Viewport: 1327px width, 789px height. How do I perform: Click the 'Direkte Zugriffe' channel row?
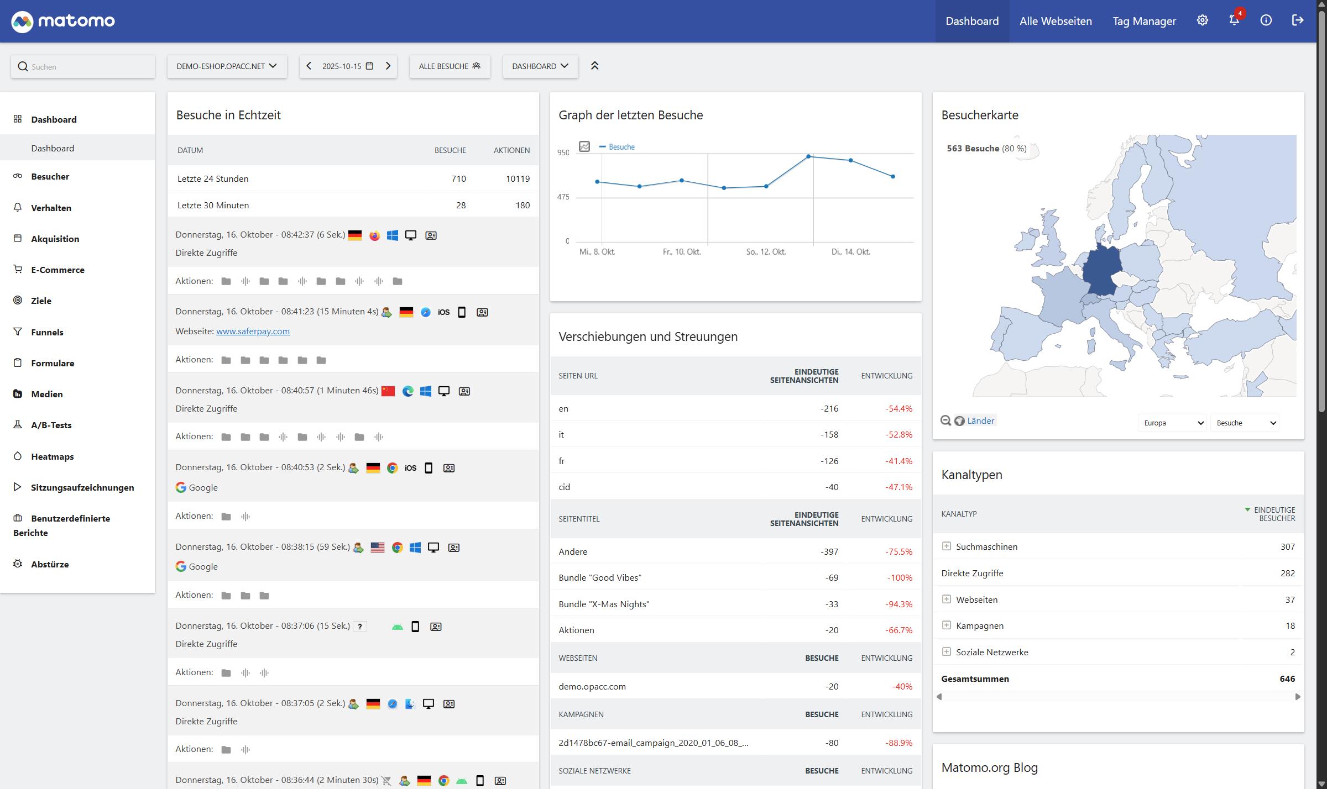click(x=1118, y=573)
